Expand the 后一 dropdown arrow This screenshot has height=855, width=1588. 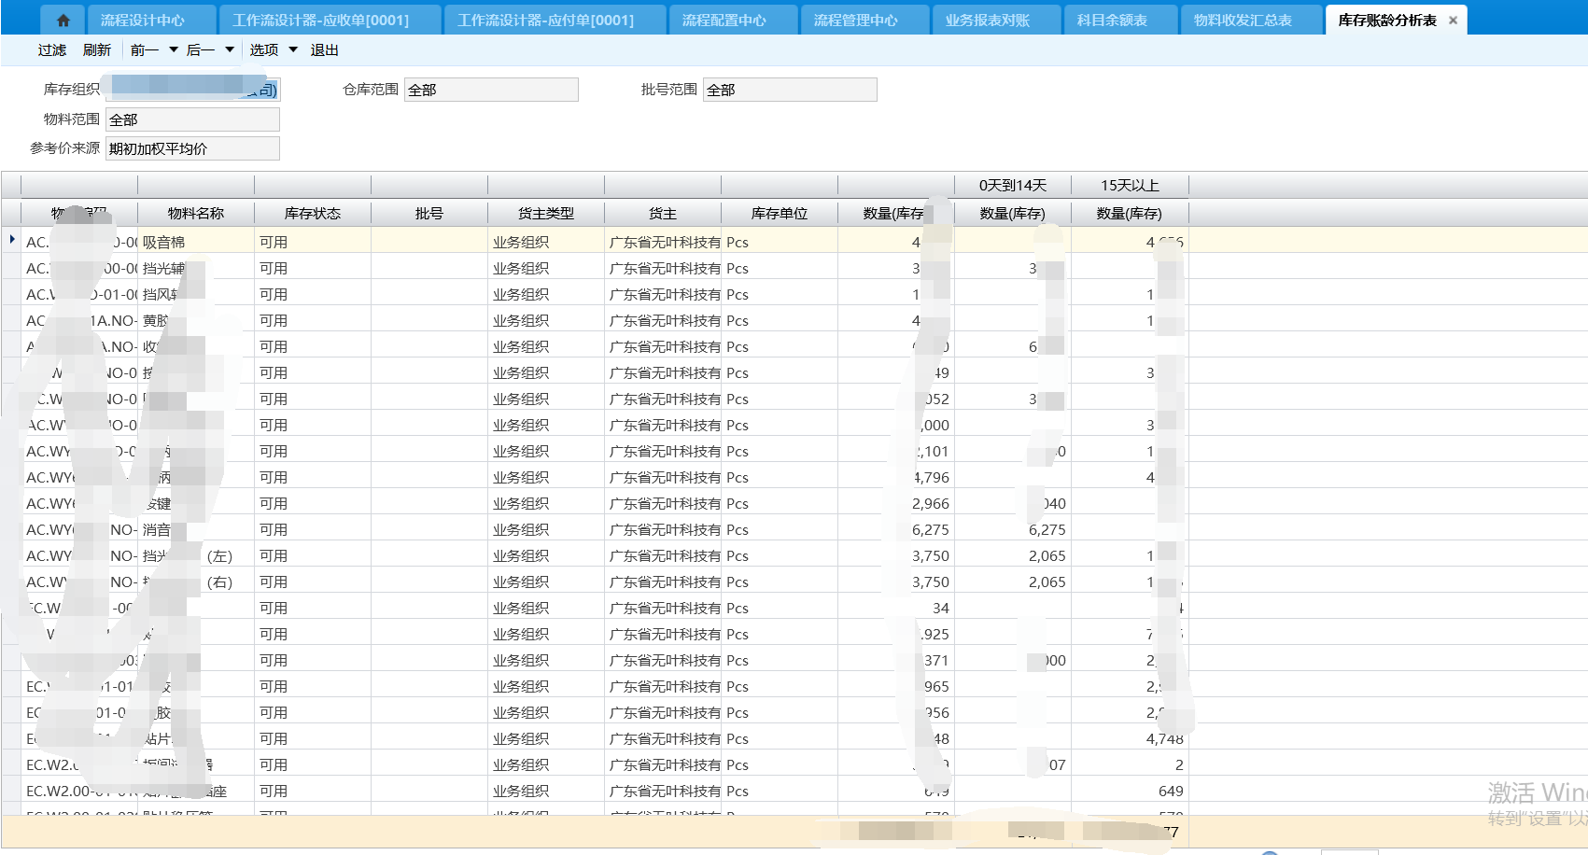230,49
